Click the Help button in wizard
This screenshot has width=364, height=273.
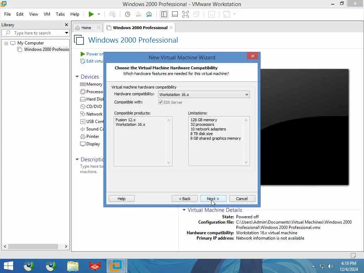point(122,199)
